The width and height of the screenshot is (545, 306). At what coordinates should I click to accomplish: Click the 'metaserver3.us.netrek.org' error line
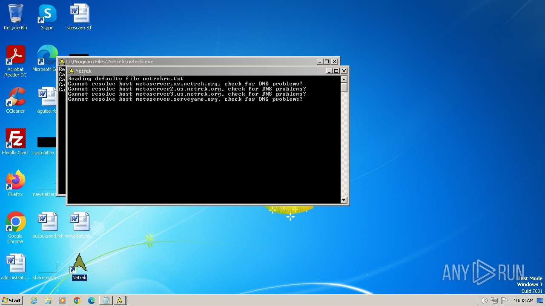(x=187, y=94)
